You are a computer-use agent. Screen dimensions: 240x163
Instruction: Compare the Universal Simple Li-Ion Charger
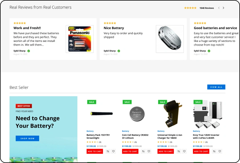point(179,151)
